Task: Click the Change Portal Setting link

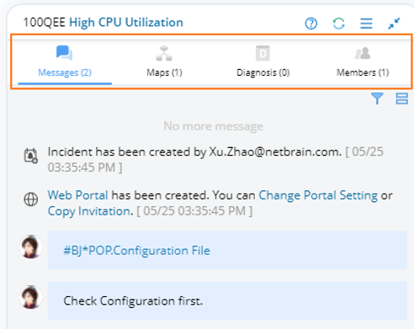Action: click(x=318, y=195)
